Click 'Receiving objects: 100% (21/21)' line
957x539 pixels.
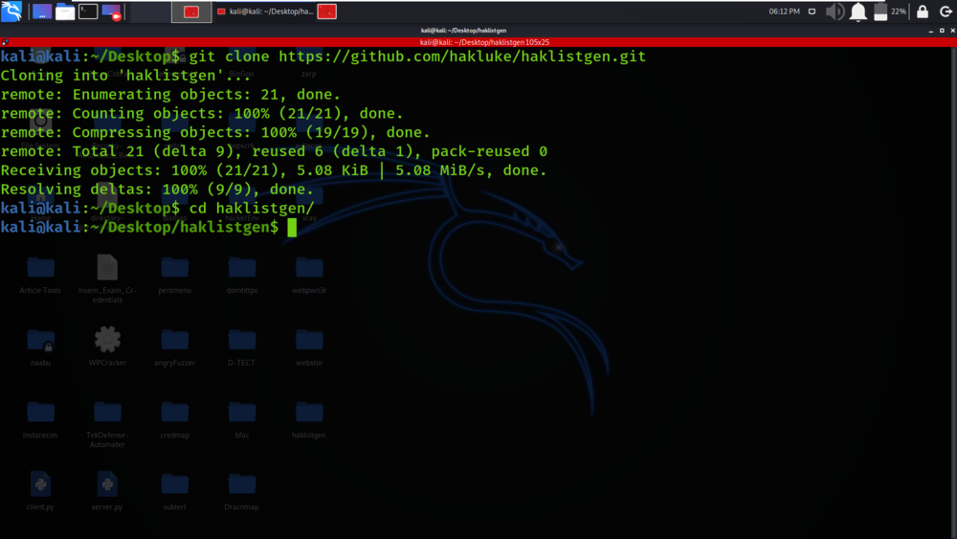274,170
